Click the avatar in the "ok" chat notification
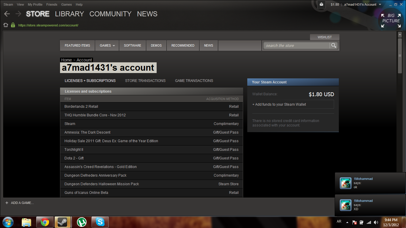 [346, 183]
